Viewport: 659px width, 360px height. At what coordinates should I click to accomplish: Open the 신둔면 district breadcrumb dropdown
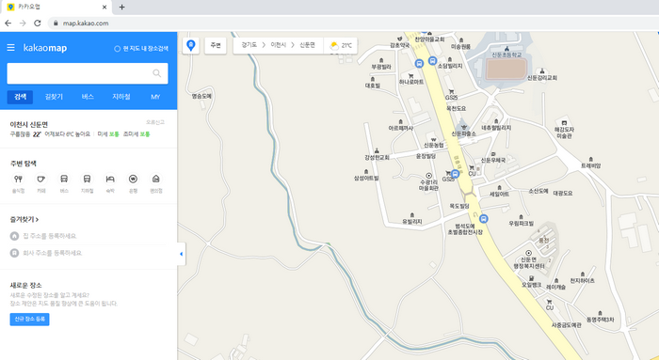pyautogui.click(x=307, y=45)
